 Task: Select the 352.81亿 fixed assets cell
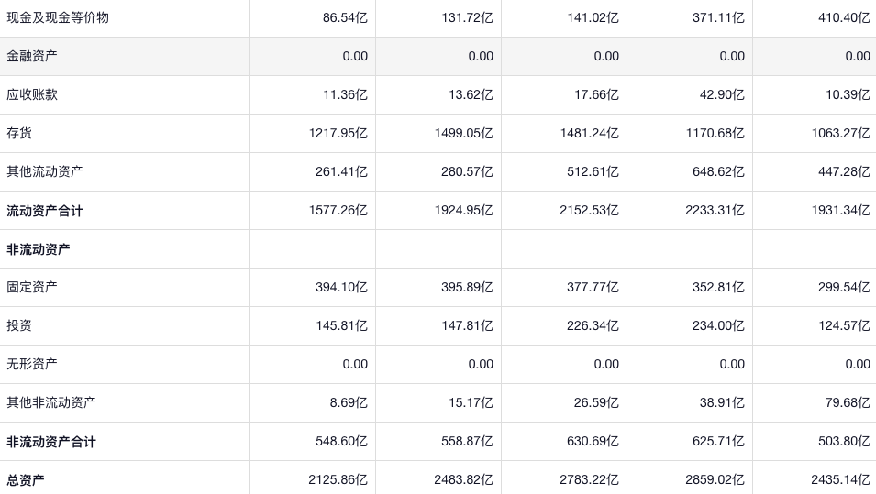point(718,287)
